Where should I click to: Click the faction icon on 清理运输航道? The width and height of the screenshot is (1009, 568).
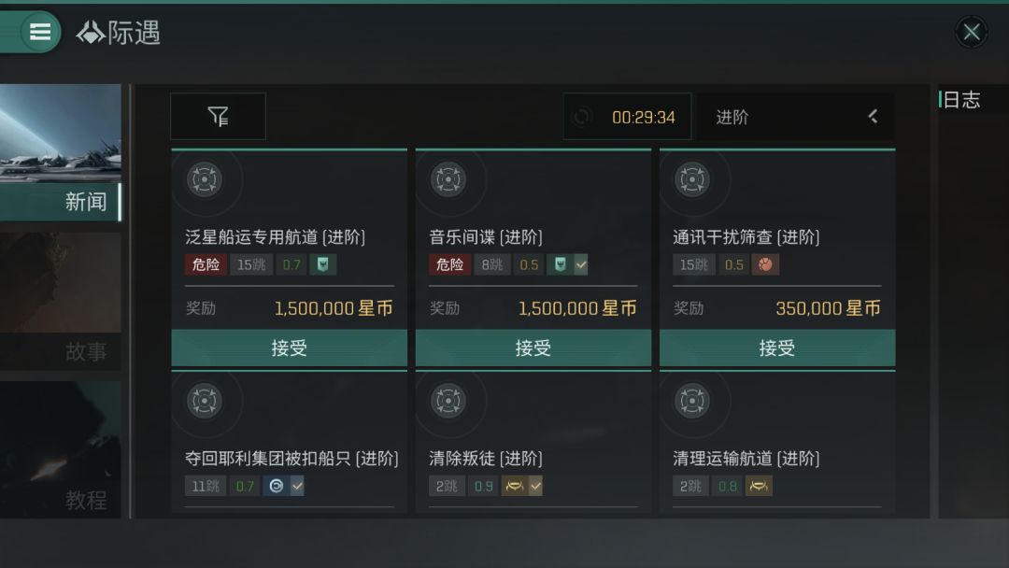point(759,486)
